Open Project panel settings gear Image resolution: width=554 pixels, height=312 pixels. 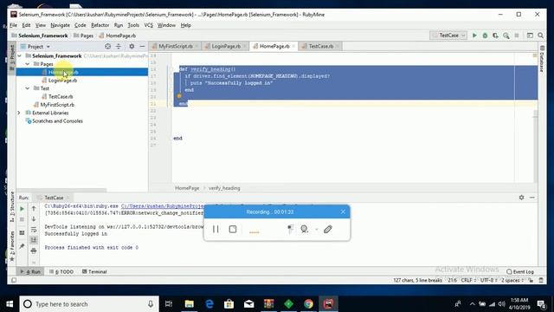click(132, 46)
